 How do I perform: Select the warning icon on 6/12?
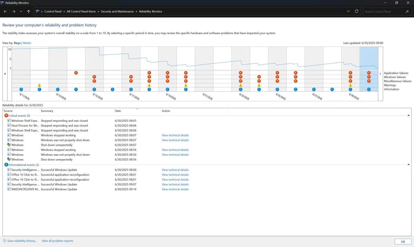pyautogui.click(x=39, y=85)
